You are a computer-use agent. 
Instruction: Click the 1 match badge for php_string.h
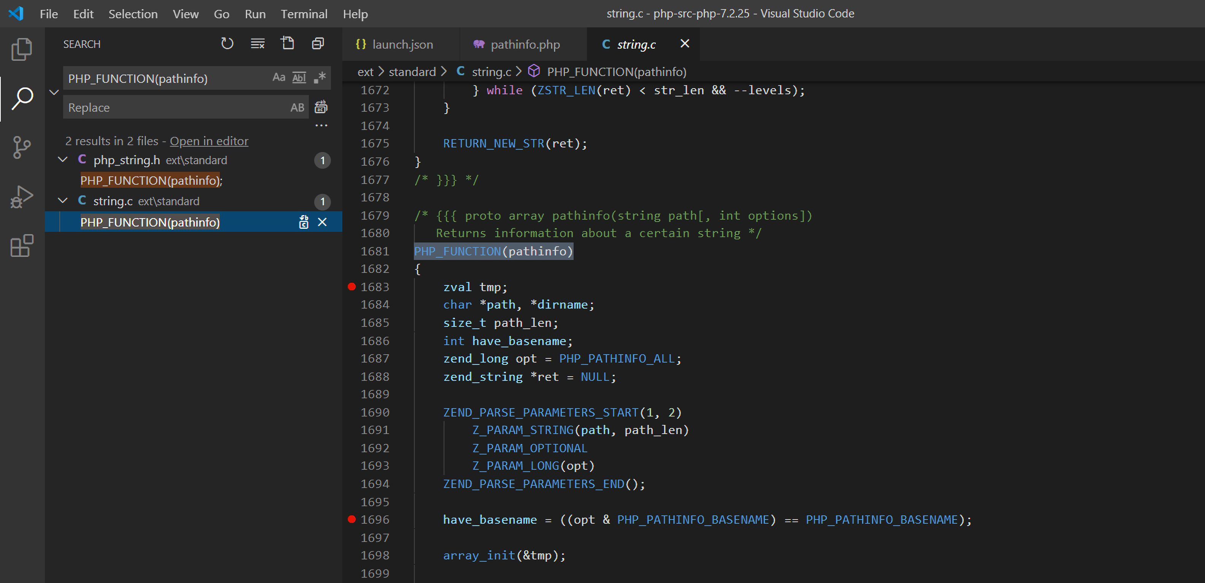point(322,160)
